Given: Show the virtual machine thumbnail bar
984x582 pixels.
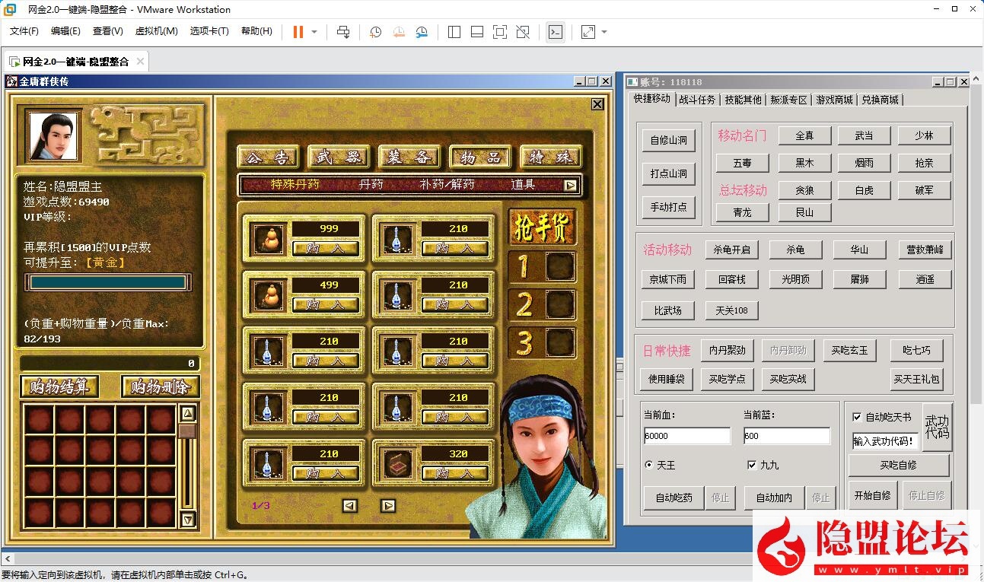Looking at the screenshot, I should [x=476, y=32].
